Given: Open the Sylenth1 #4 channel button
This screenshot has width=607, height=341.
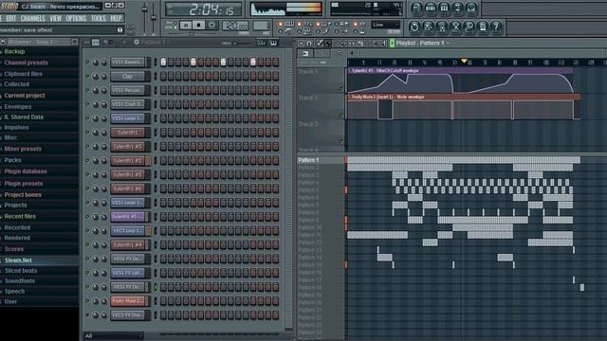Looking at the screenshot, I should 128,244.
